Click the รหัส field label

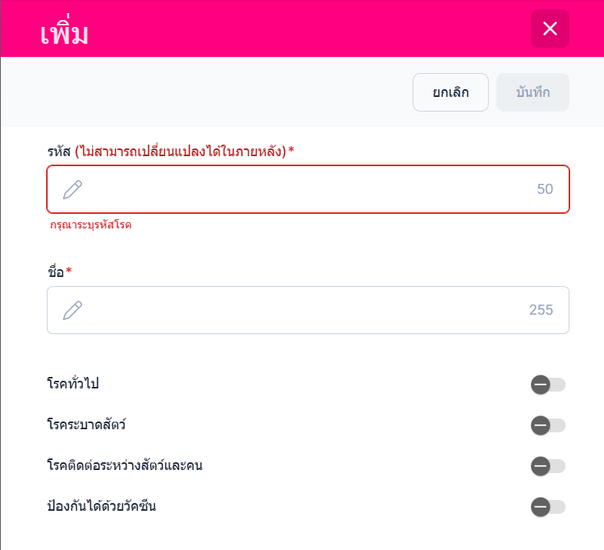click(59, 152)
